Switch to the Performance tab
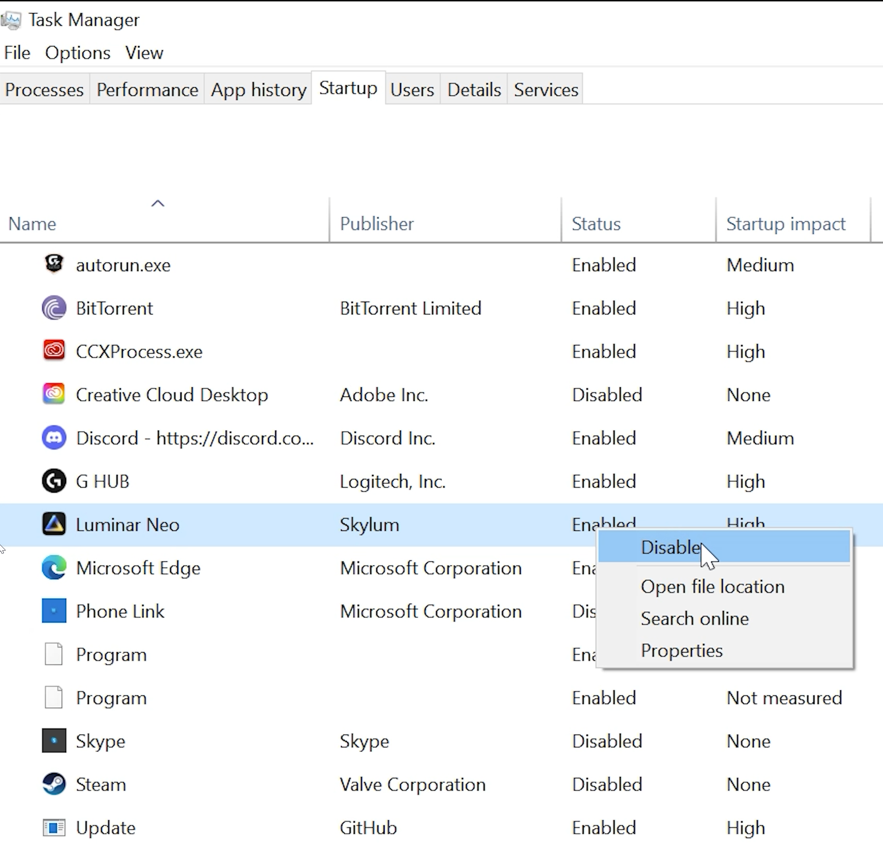Image resolution: width=883 pixels, height=848 pixels. point(147,90)
